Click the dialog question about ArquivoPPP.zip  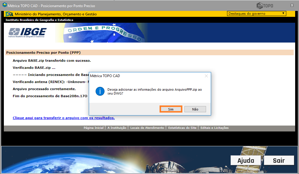pos(155,91)
